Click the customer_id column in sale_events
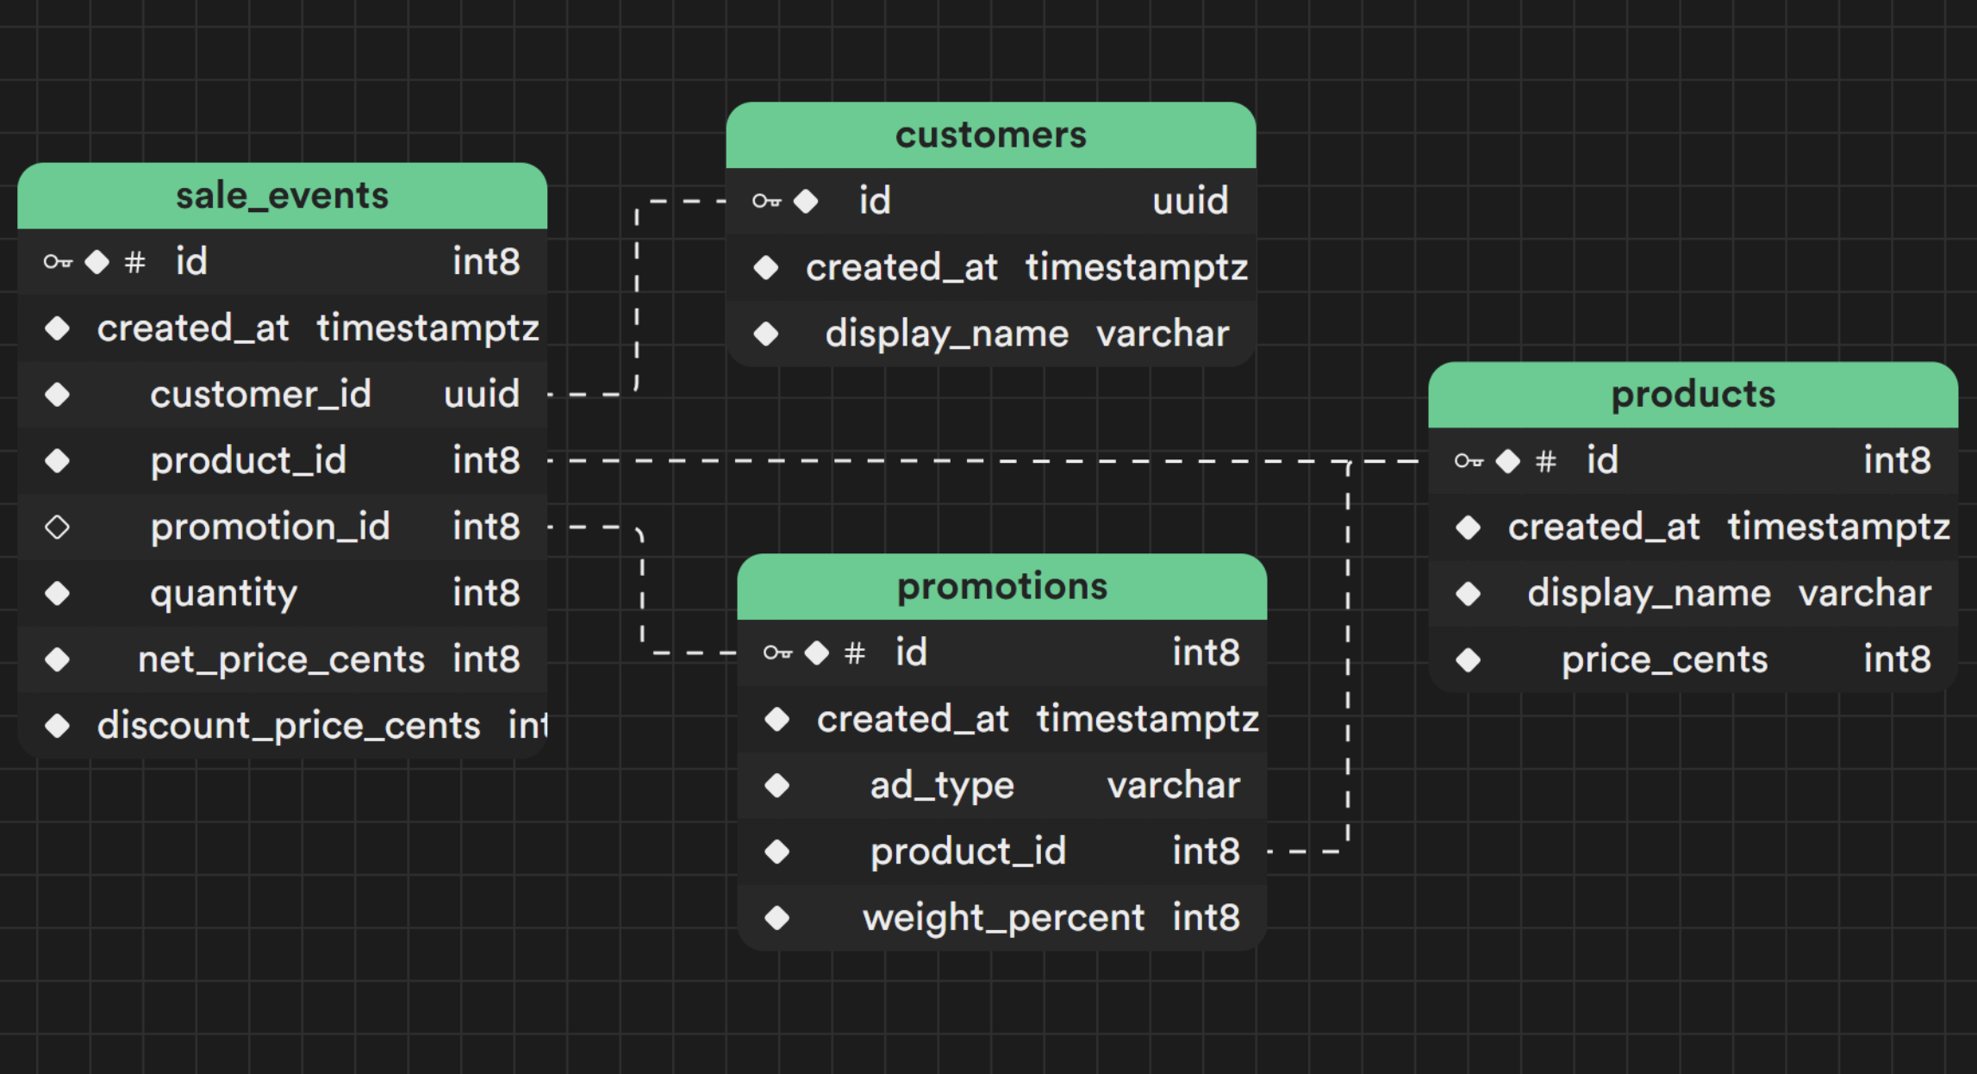Viewport: 1977px width, 1074px height. click(x=260, y=395)
